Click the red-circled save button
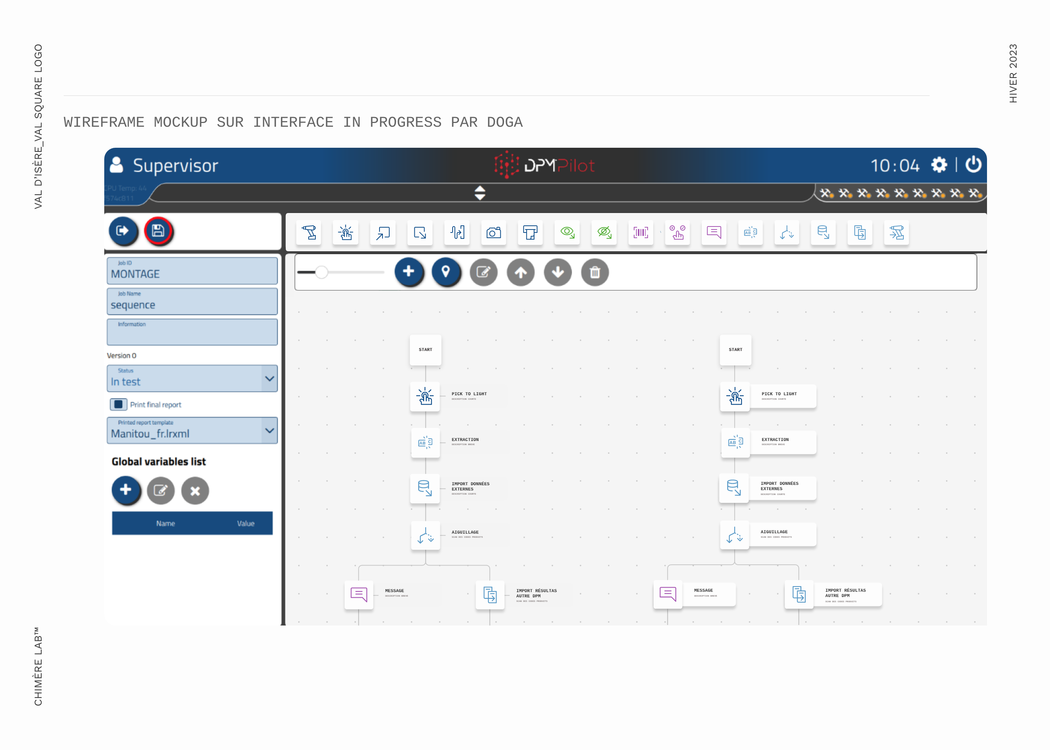The image size is (1050, 750). pyautogui.click(x=158, y=231)
